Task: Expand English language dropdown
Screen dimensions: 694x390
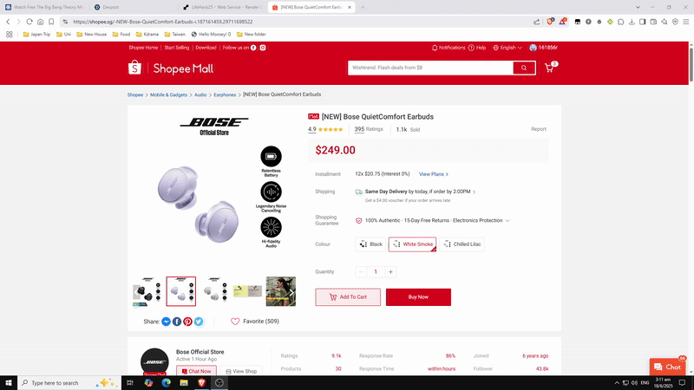Action: click(507, 48)
